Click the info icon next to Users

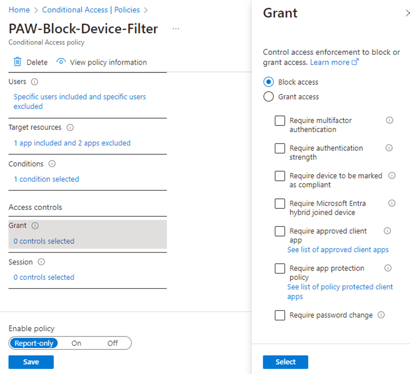35,82
